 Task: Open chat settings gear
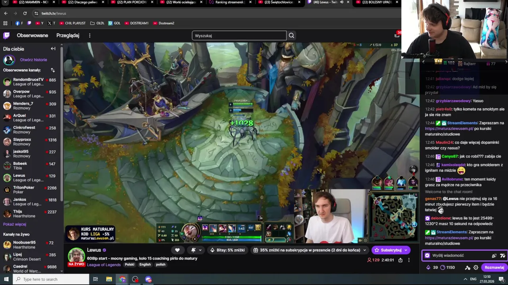[x=476, y=268]
